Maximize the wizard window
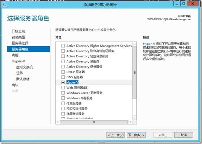Screen dimensions: 202x144 click(184, 4)
